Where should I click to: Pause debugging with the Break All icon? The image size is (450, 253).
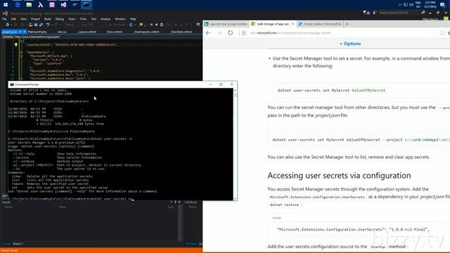(x=151, y=25)
